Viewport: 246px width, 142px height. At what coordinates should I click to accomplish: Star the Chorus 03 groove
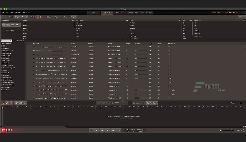pos(34,74)
